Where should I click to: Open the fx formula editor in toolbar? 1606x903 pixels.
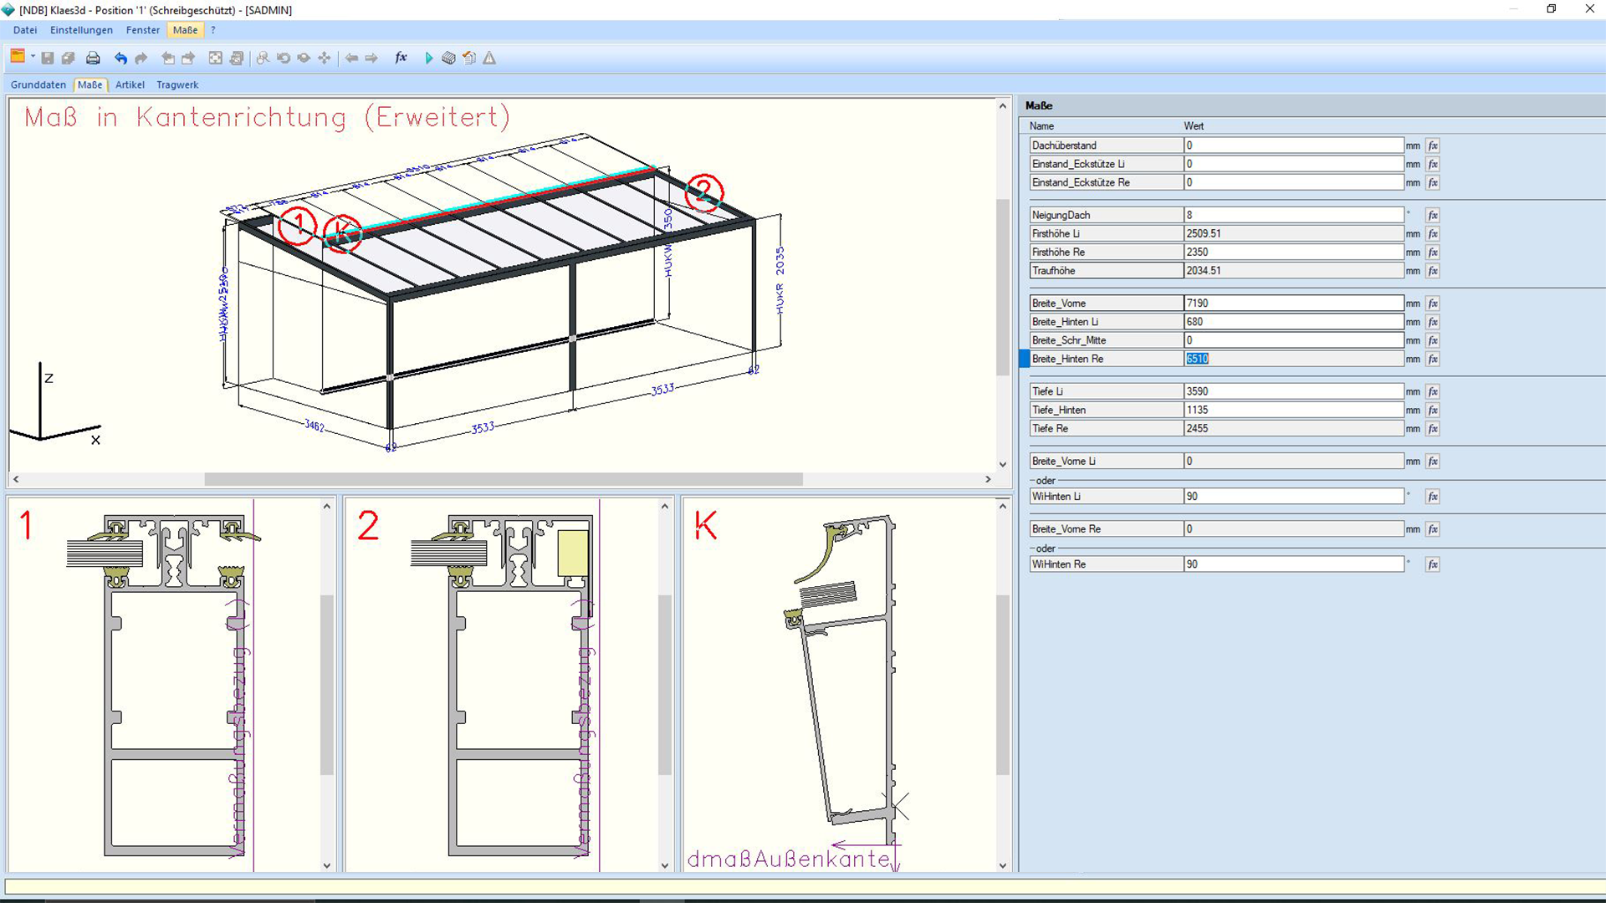[x=401, y=58]
